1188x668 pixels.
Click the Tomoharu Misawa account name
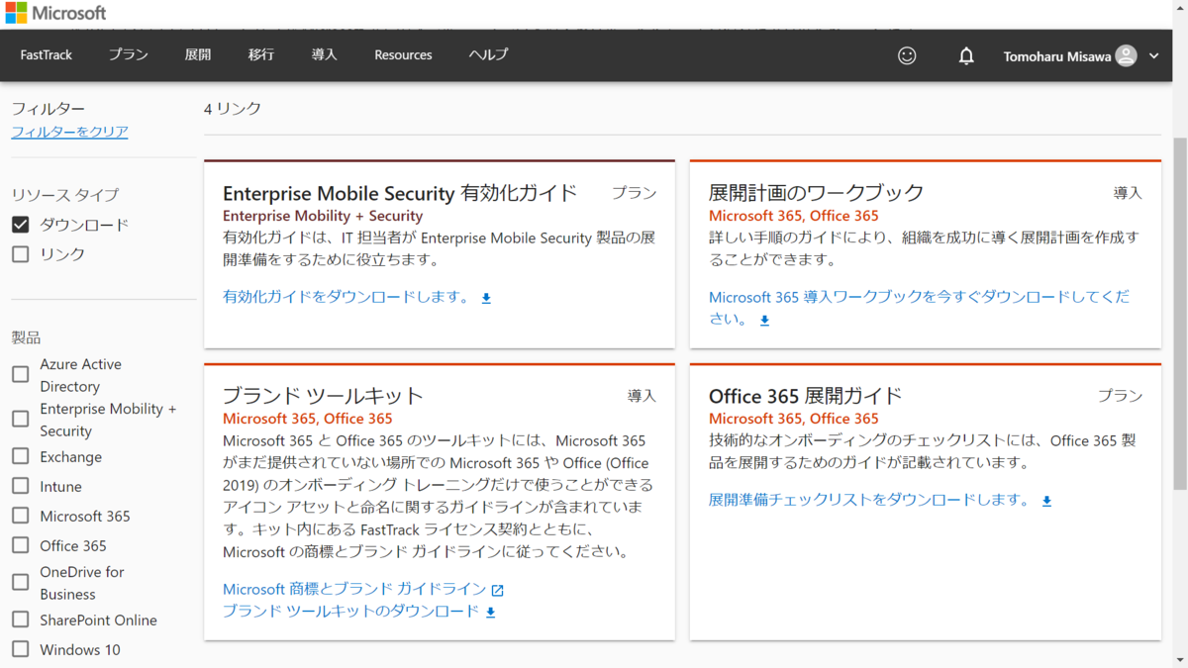(1055, 56)
